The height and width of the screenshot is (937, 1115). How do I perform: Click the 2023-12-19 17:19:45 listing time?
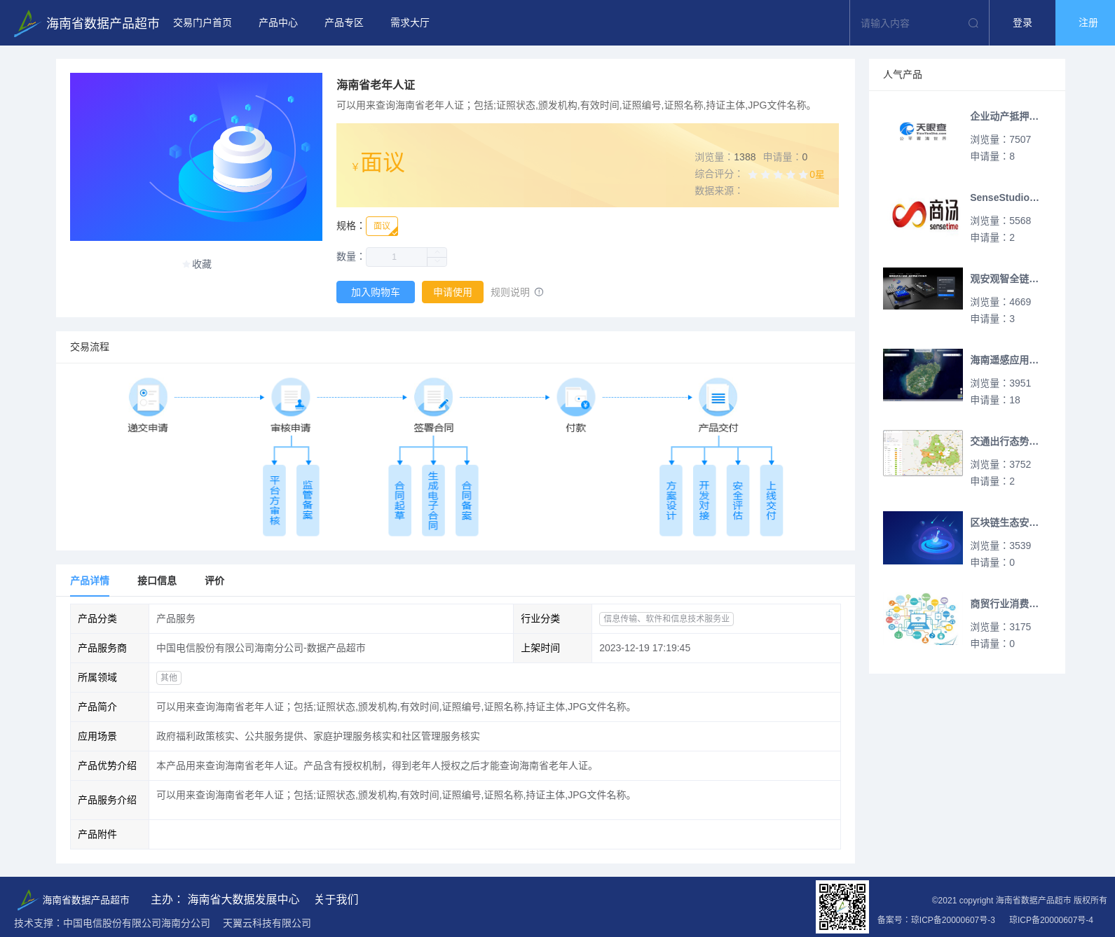pyautogui.click(x=645, y=648)
